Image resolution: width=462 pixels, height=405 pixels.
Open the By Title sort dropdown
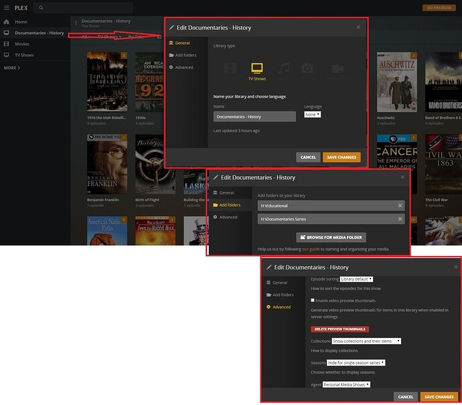[137, 37]
